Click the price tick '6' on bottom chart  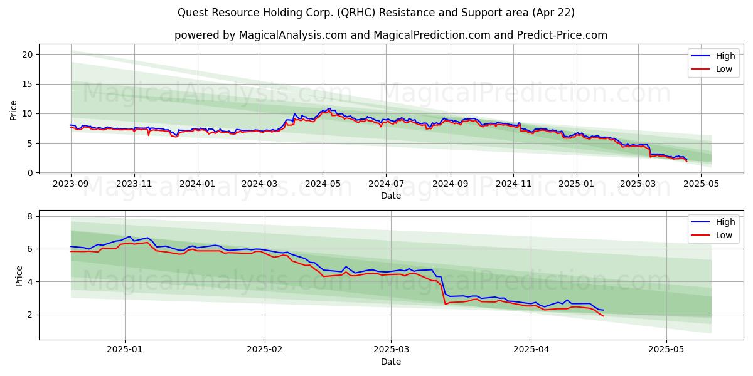30,249
